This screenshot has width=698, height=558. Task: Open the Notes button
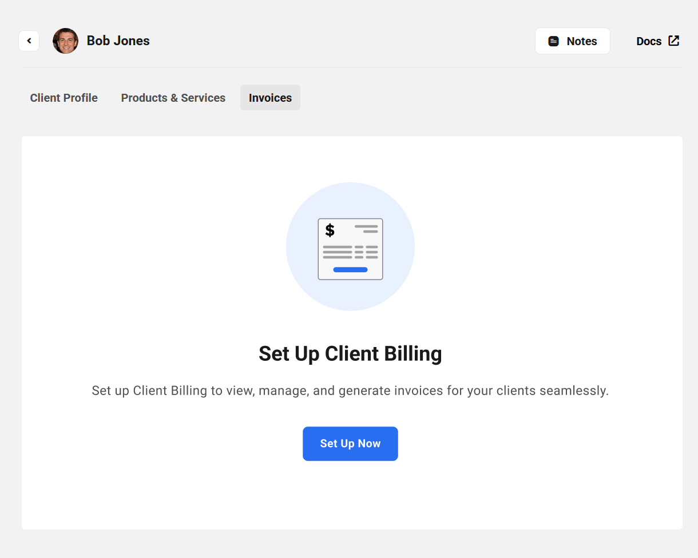[x=573, y=41]
